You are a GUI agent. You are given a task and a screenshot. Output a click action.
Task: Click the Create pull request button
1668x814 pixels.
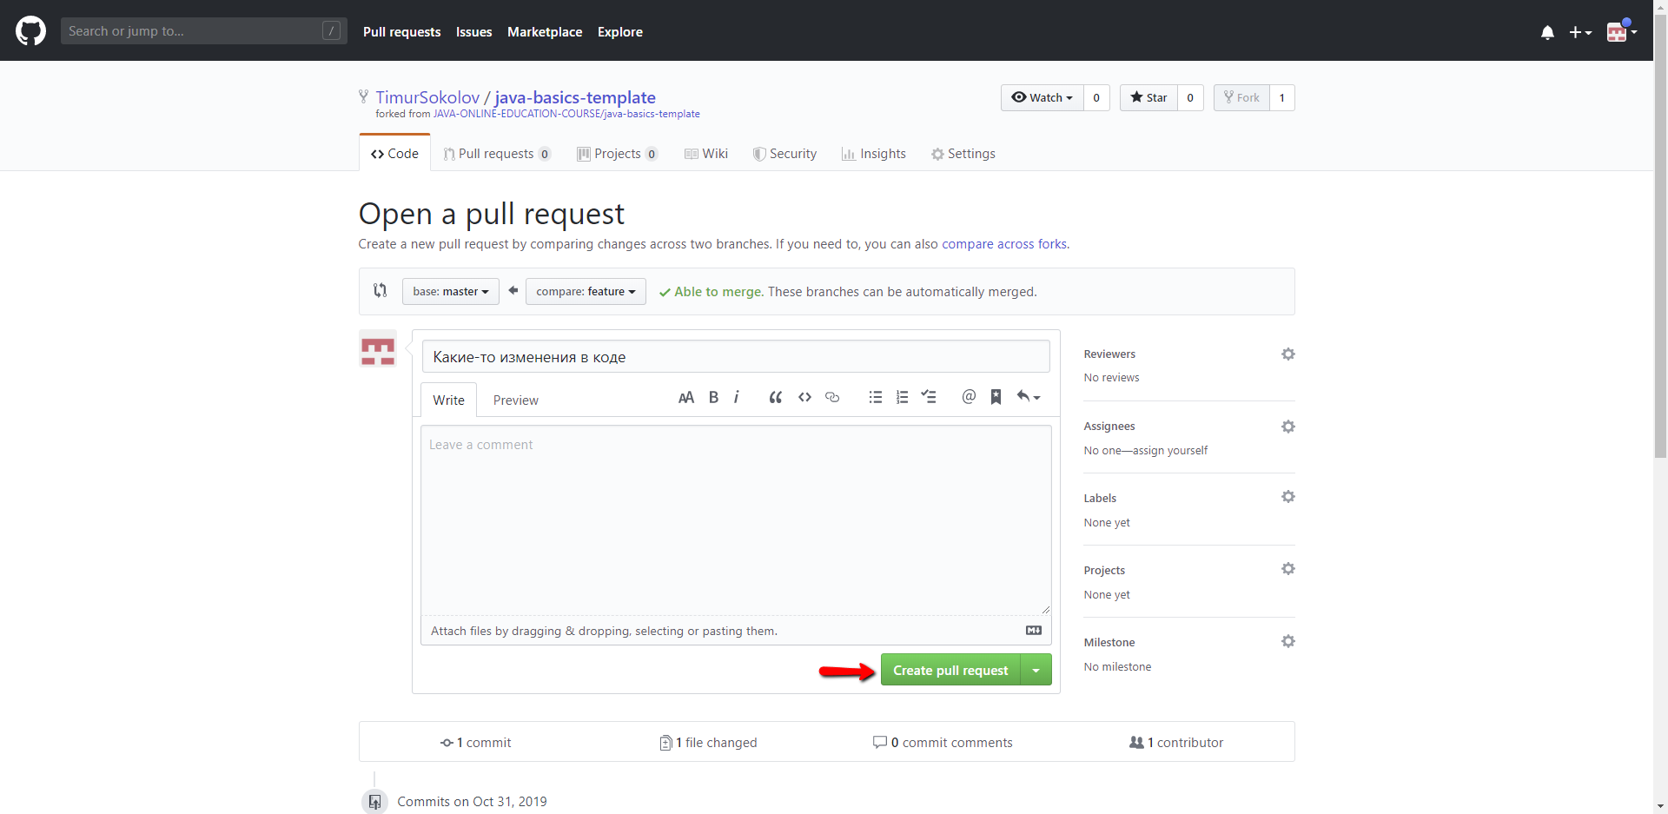950,670
